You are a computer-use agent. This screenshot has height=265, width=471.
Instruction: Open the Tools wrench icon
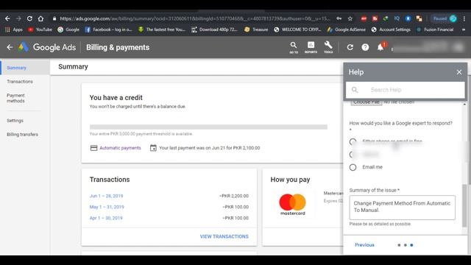(328, 47)
